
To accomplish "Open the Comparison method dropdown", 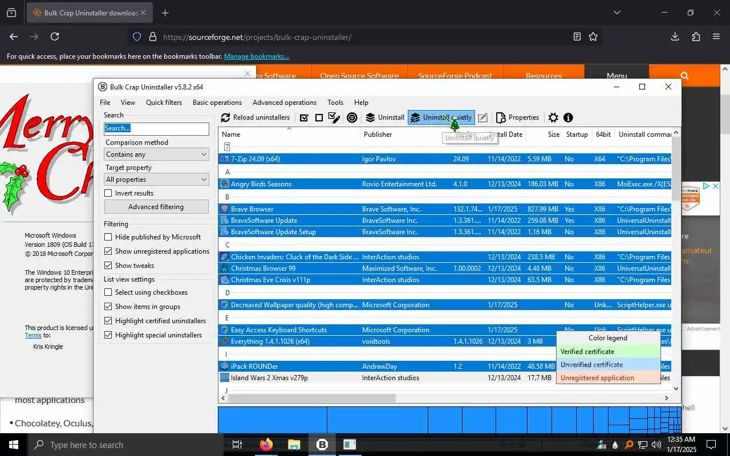I will [157, 154].
